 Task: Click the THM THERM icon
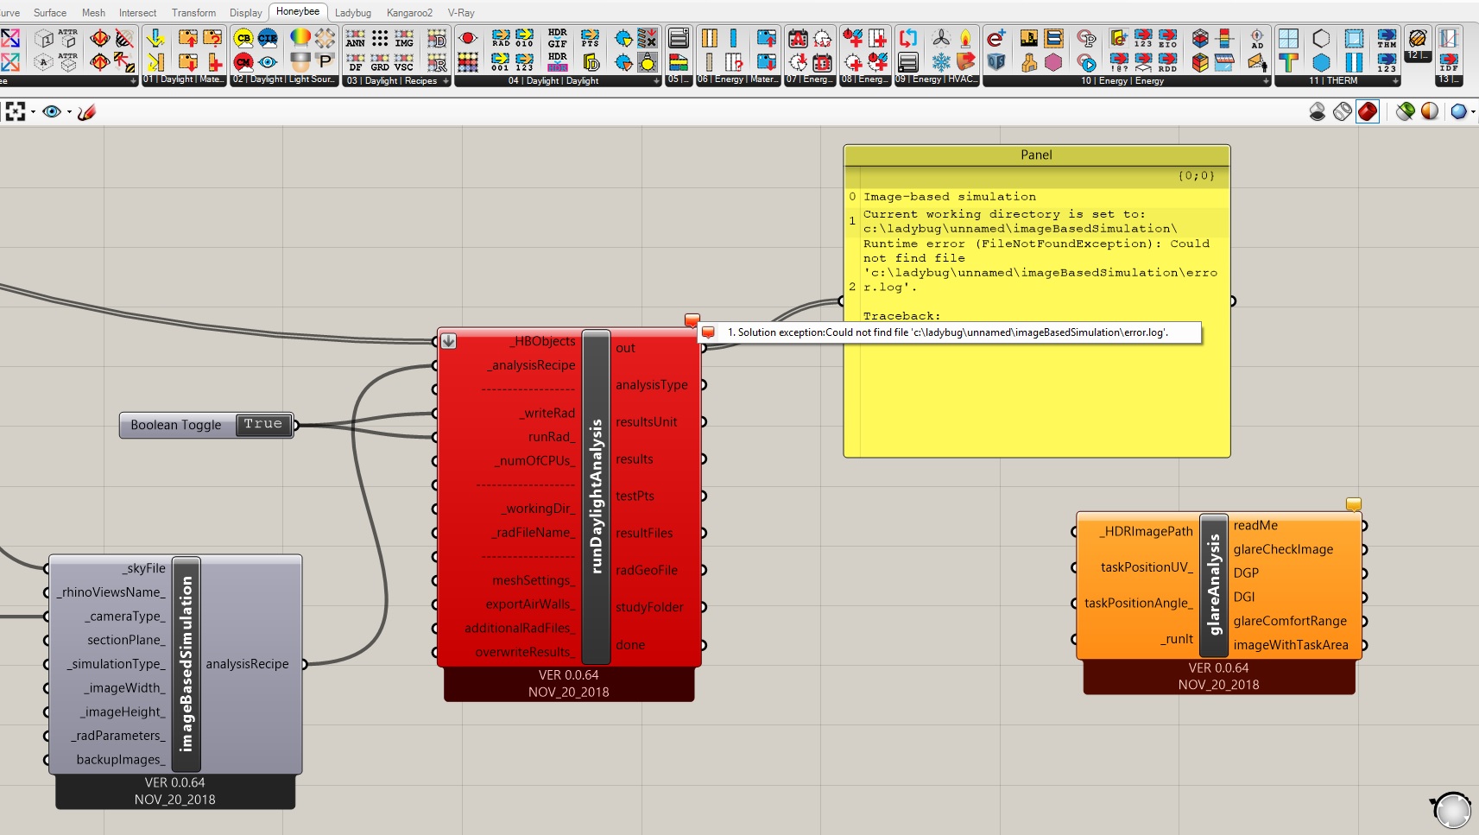(1387, 38)
